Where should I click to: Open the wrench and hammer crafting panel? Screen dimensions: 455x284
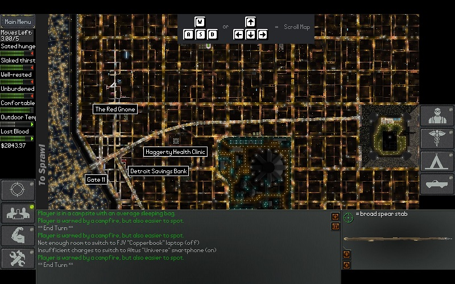17,258
